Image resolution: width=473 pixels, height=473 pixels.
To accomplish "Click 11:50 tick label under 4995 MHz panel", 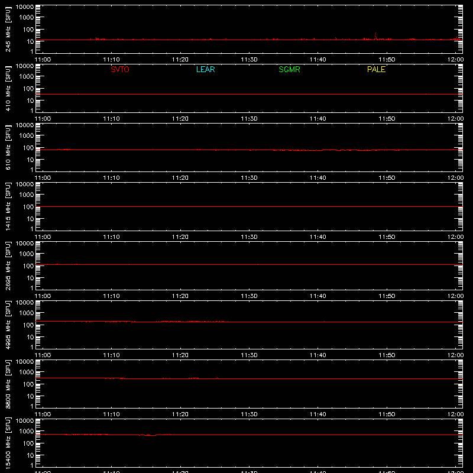I will point(387,355).
